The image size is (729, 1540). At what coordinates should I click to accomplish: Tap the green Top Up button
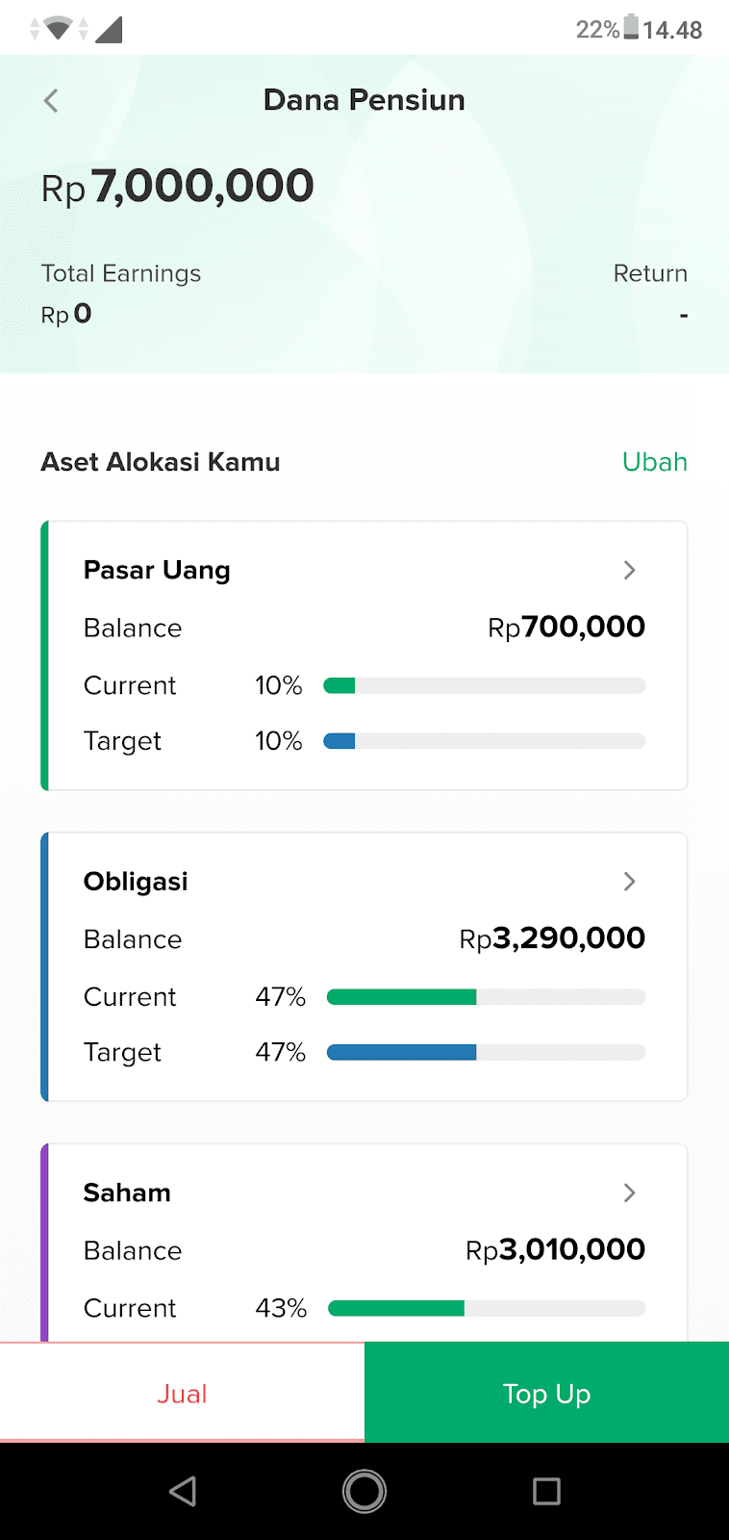546,1393
